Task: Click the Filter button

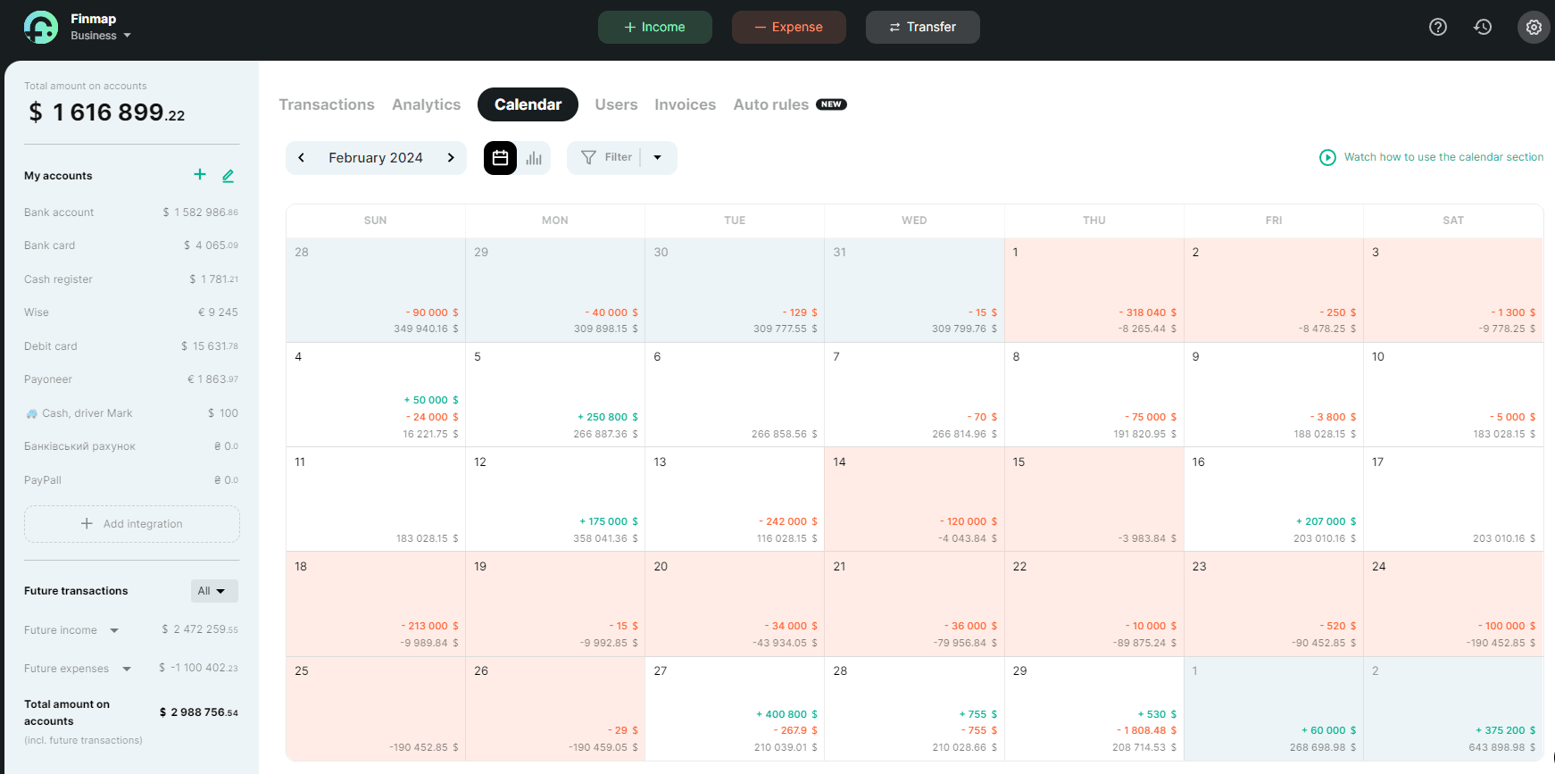Action: click(x=607, y=158)
